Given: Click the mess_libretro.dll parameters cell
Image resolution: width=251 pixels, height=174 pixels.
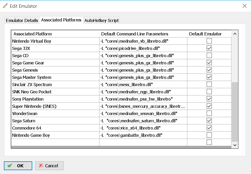Looking at the screenshot, I should pos(143,85).
